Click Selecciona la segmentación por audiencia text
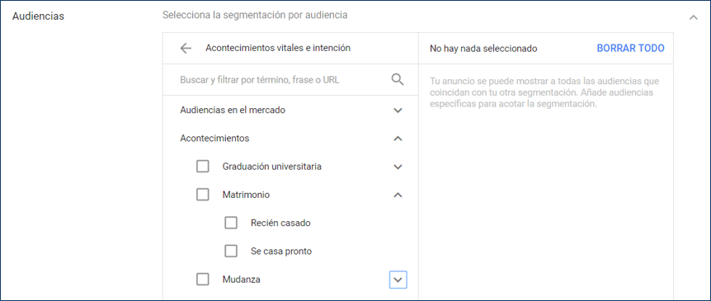The image size is (711, 301). [x=255, y=15]
